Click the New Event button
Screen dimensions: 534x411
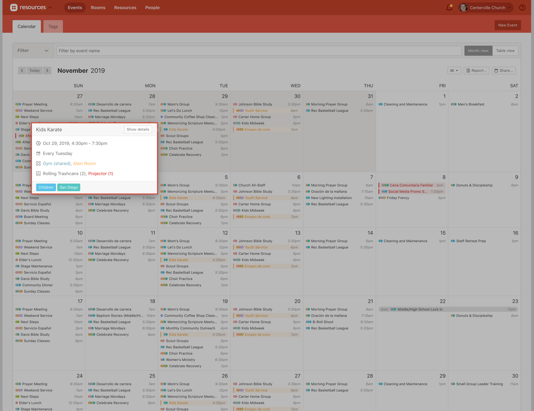(x=507, y=25)
